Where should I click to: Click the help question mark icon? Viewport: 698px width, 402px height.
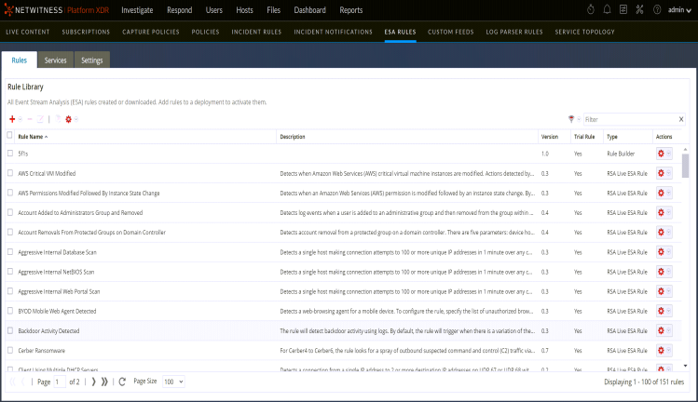point(660,9)
